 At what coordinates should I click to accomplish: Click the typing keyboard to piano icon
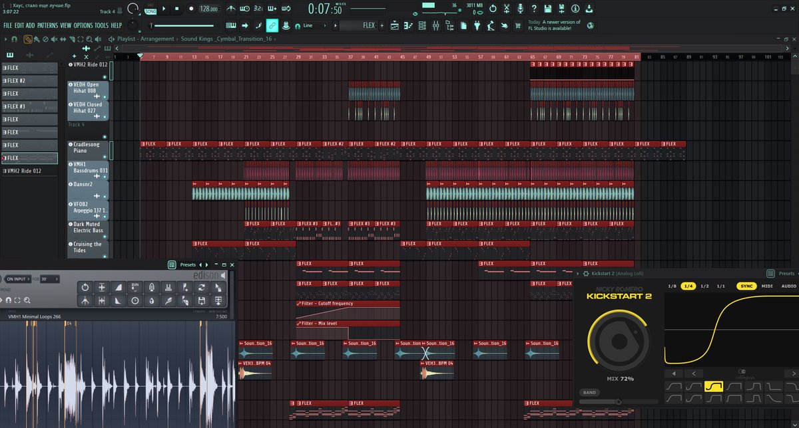coord(231,26)
